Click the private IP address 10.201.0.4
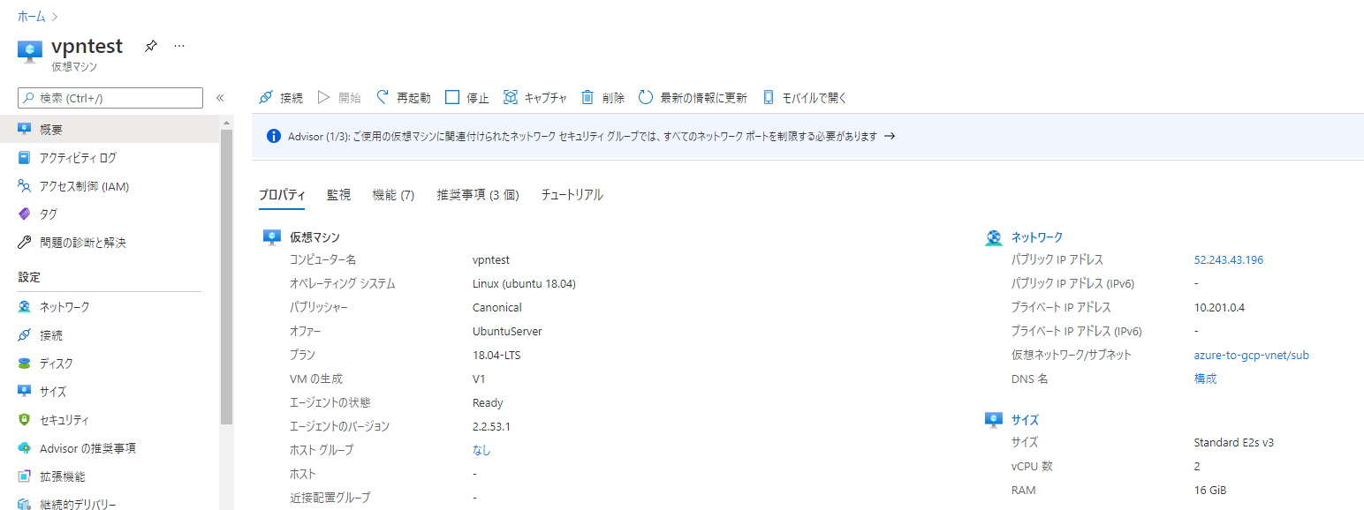Viewport: 1364px width, 510px height. tap(1220, 308)
